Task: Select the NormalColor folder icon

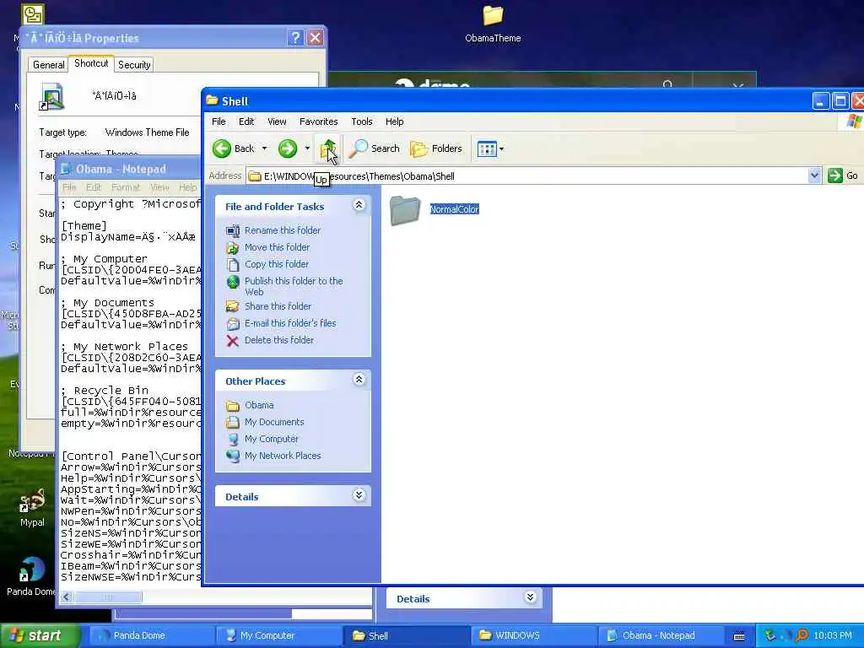Action: point(405,210)
